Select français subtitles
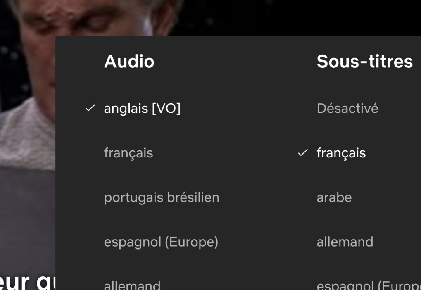 (341, 153)
